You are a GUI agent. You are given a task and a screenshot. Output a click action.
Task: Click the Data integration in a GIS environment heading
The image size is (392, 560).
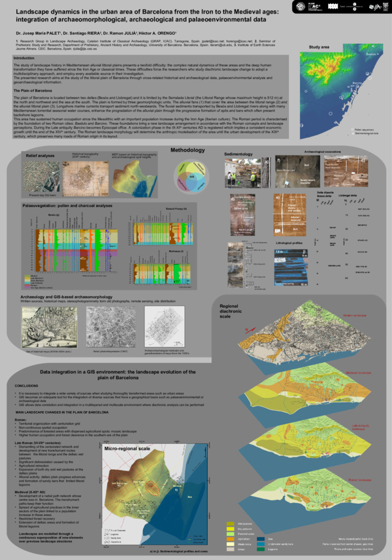point(118,374)
